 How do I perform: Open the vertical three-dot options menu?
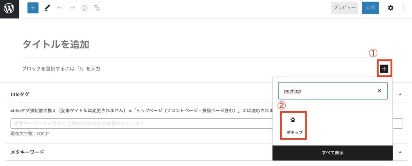click(x=403, y=8)
